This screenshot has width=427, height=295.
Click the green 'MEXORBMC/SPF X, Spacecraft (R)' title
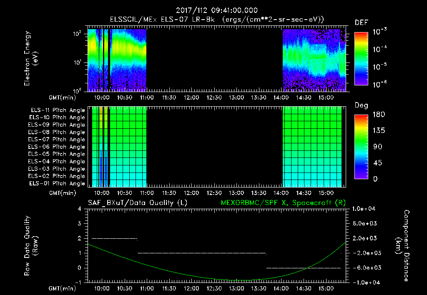pyautogui.click(x=284, y=203)
